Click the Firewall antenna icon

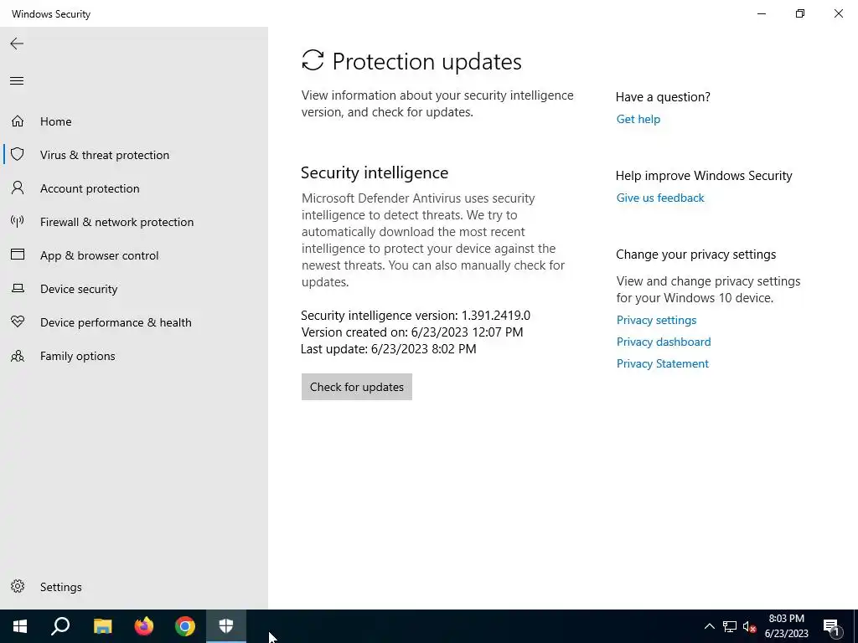18,221
